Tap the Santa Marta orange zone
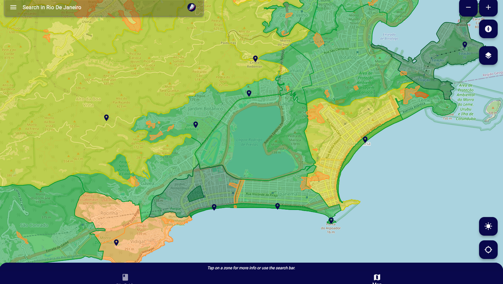503x284 pixels. (319, 41)
